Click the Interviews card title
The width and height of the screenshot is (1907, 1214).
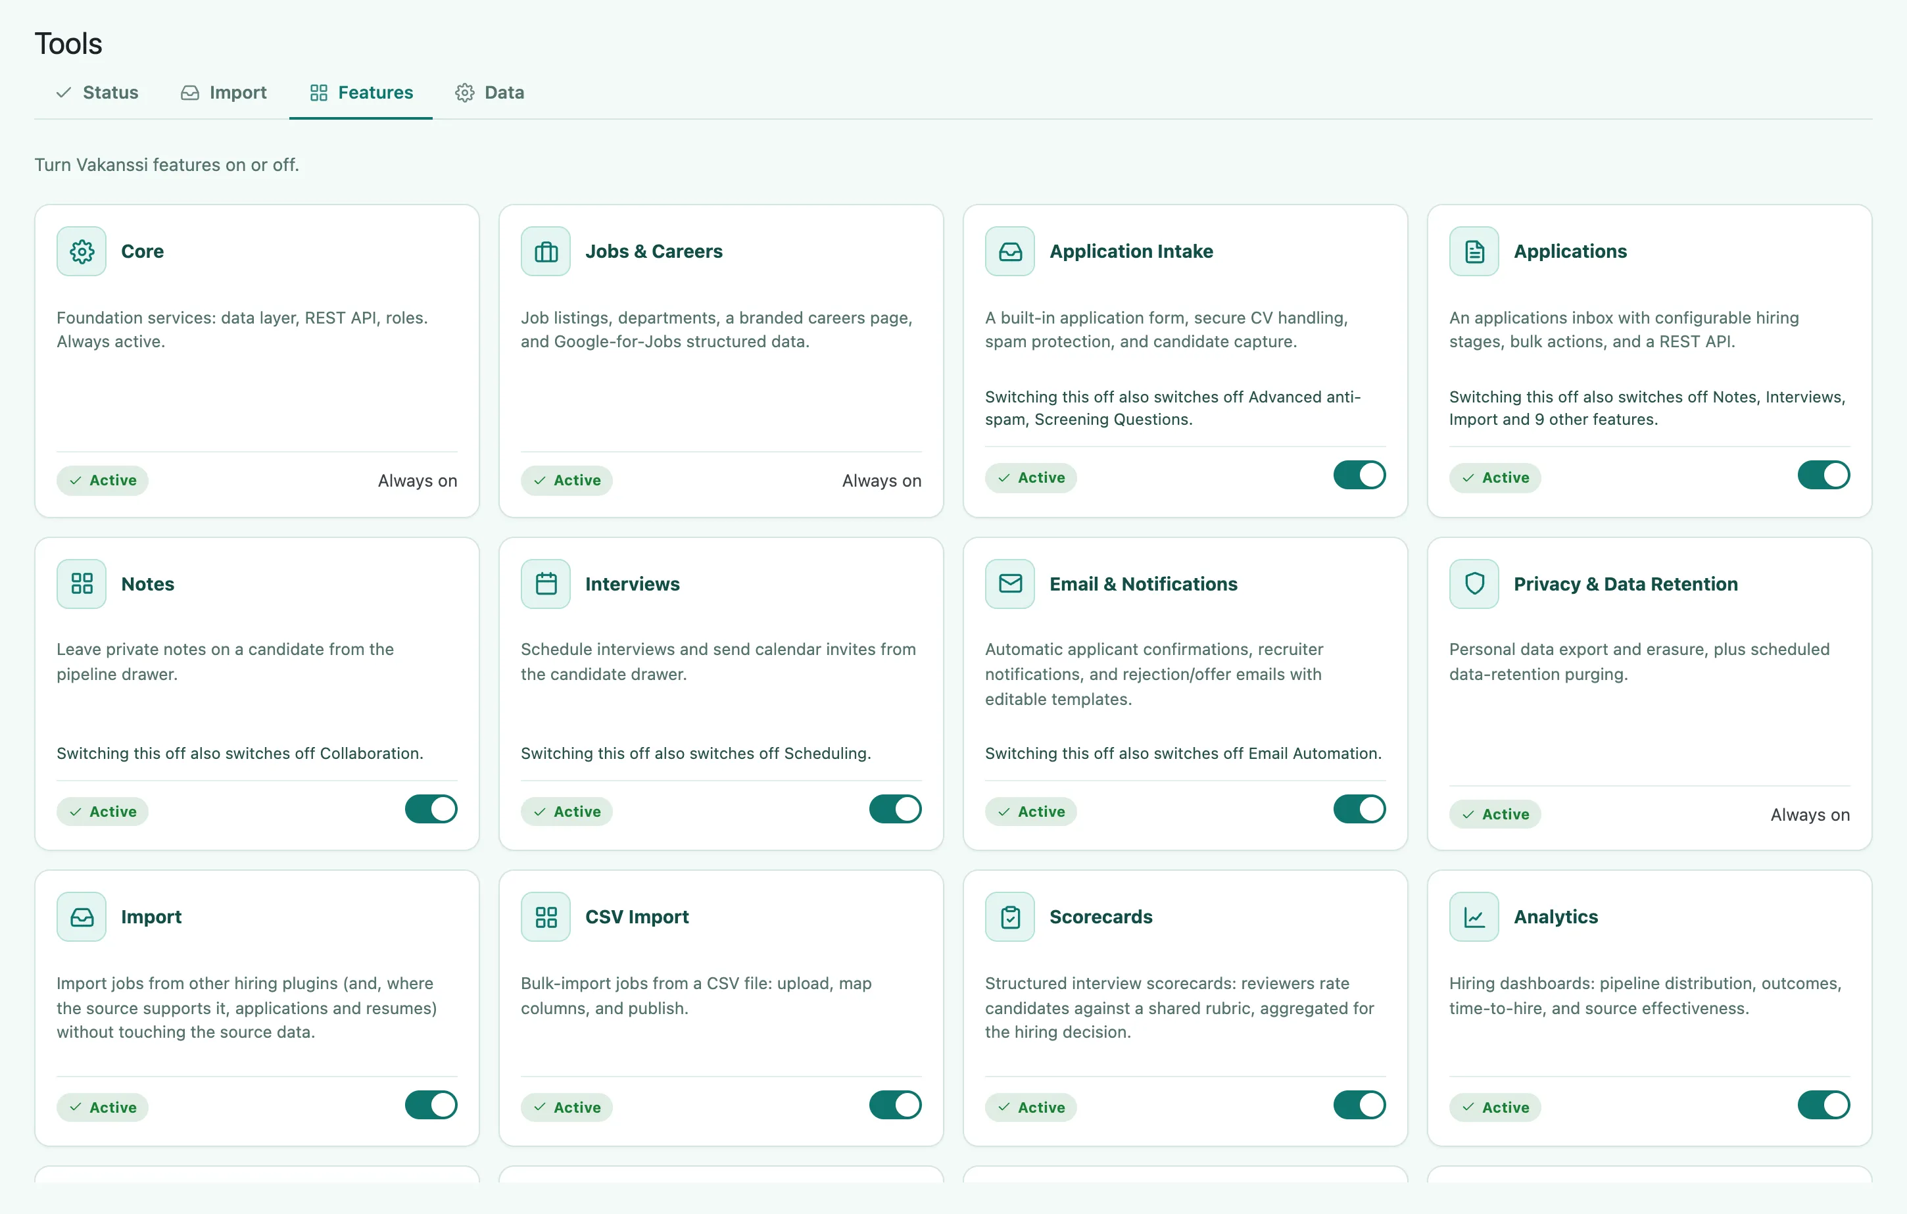(x=632, y=583)
